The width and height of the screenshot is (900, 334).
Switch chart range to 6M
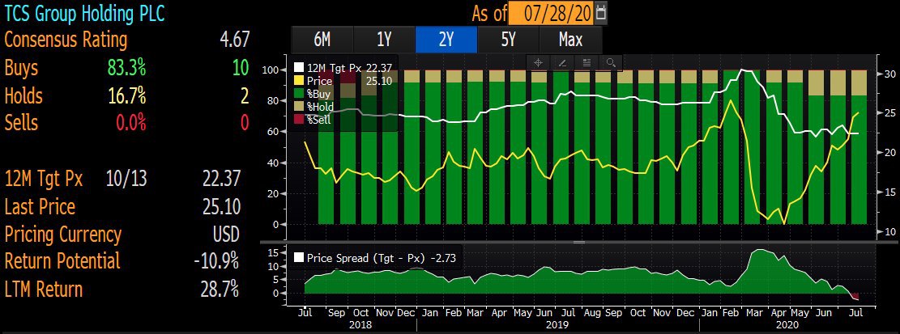[x=322, y=40]
